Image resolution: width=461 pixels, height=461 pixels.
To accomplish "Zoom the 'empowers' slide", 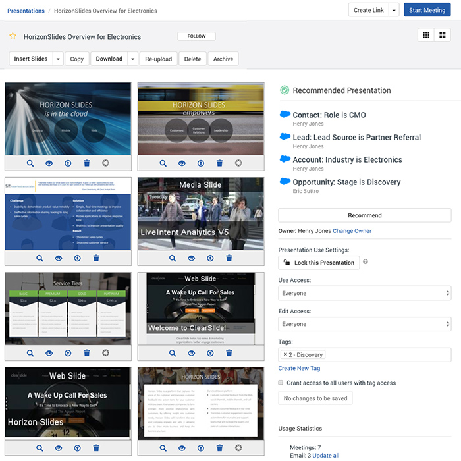I will point(163,163).
